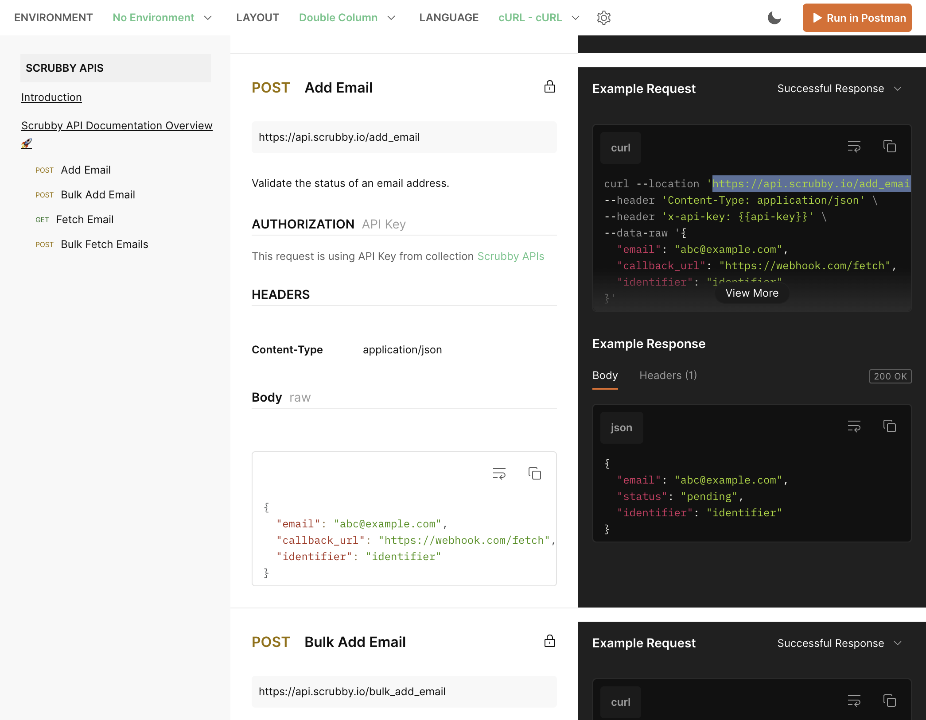Viewport: 926px width, 720px height.
Task: Toggle word wrap in the json response block
Action: tap(854, 426)
